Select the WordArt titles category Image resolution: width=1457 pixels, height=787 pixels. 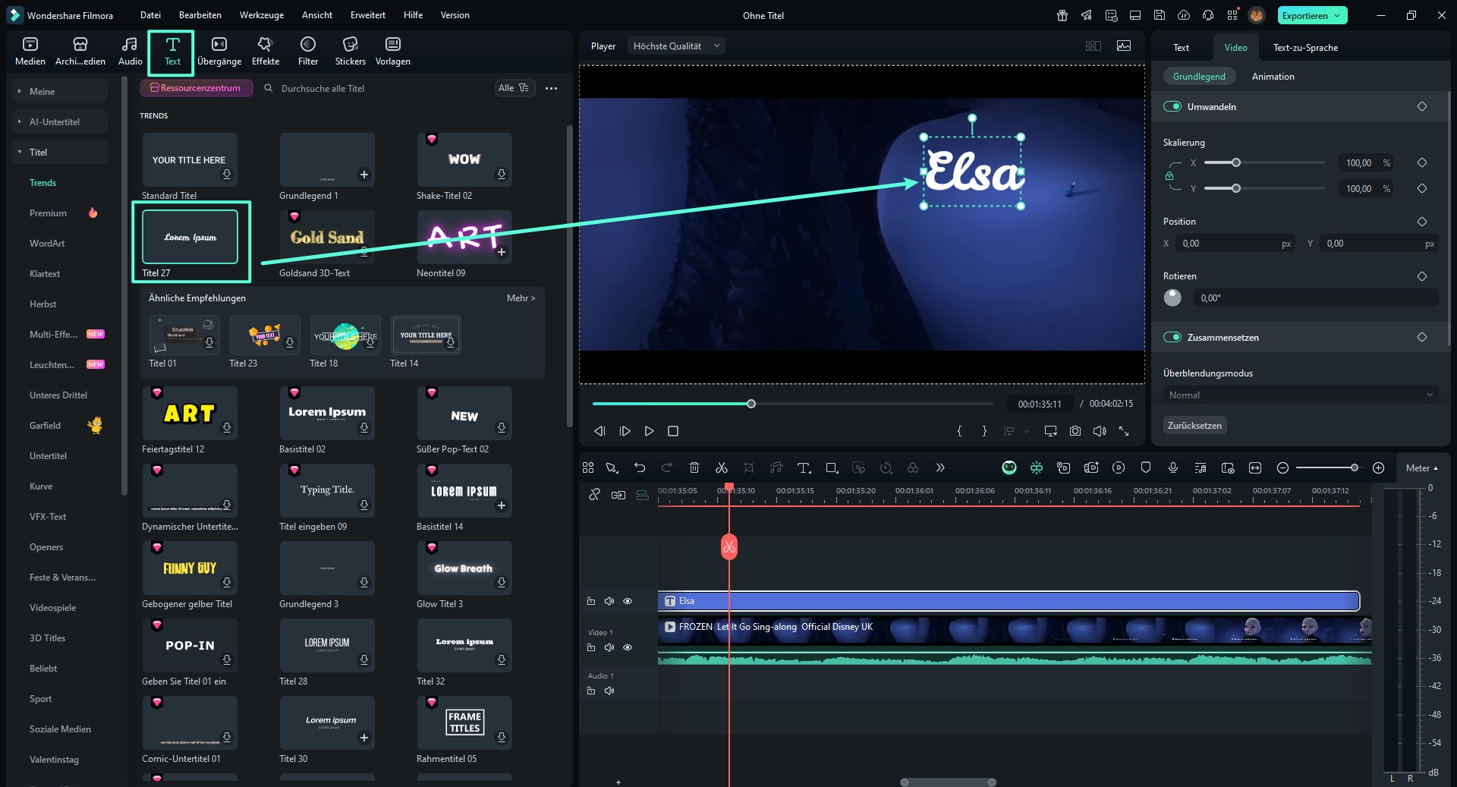click(x=47, y=244)
